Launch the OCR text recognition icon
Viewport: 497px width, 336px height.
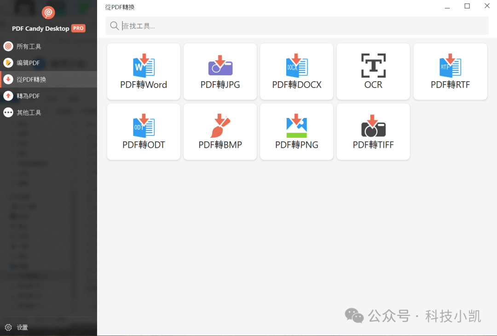click(373, 66)
